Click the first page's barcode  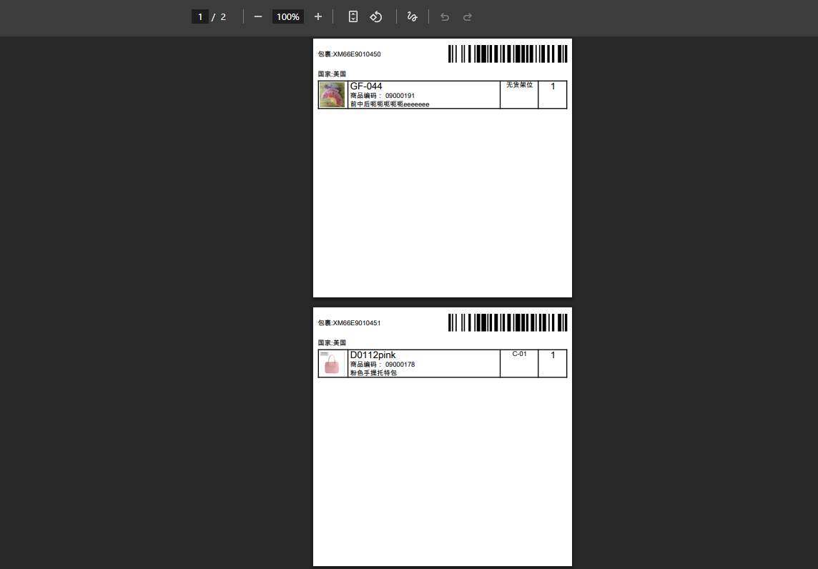[x=508, y=54]
